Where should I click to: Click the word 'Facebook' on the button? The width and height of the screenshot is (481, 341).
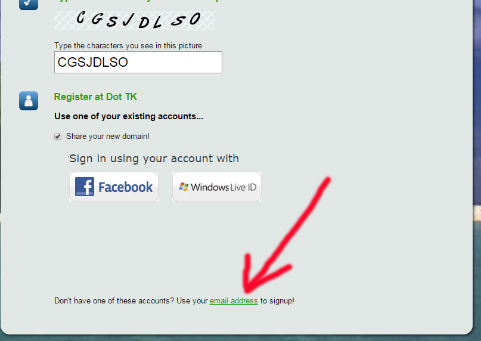point(125,187)
